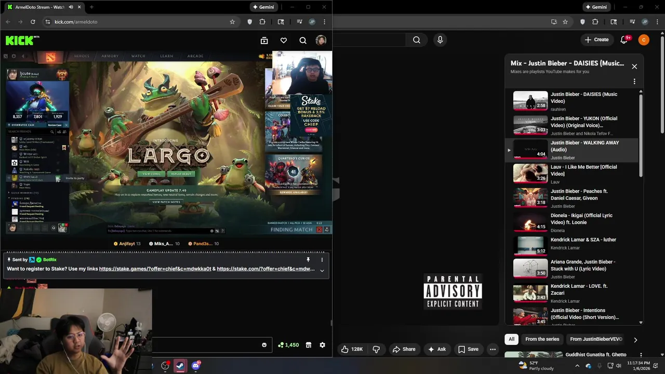This screenshot has width=665, height=374.
Task: Open Discord from the taskbar
Action: coord(196,366)
